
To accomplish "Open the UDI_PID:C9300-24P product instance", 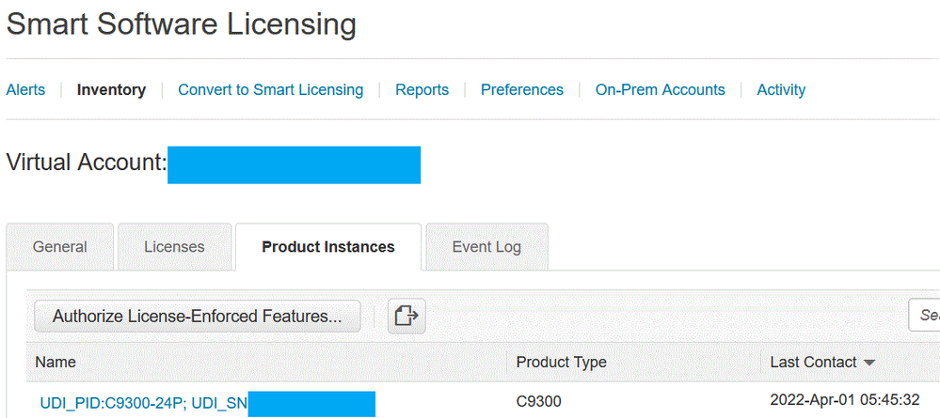I will 144,403.
